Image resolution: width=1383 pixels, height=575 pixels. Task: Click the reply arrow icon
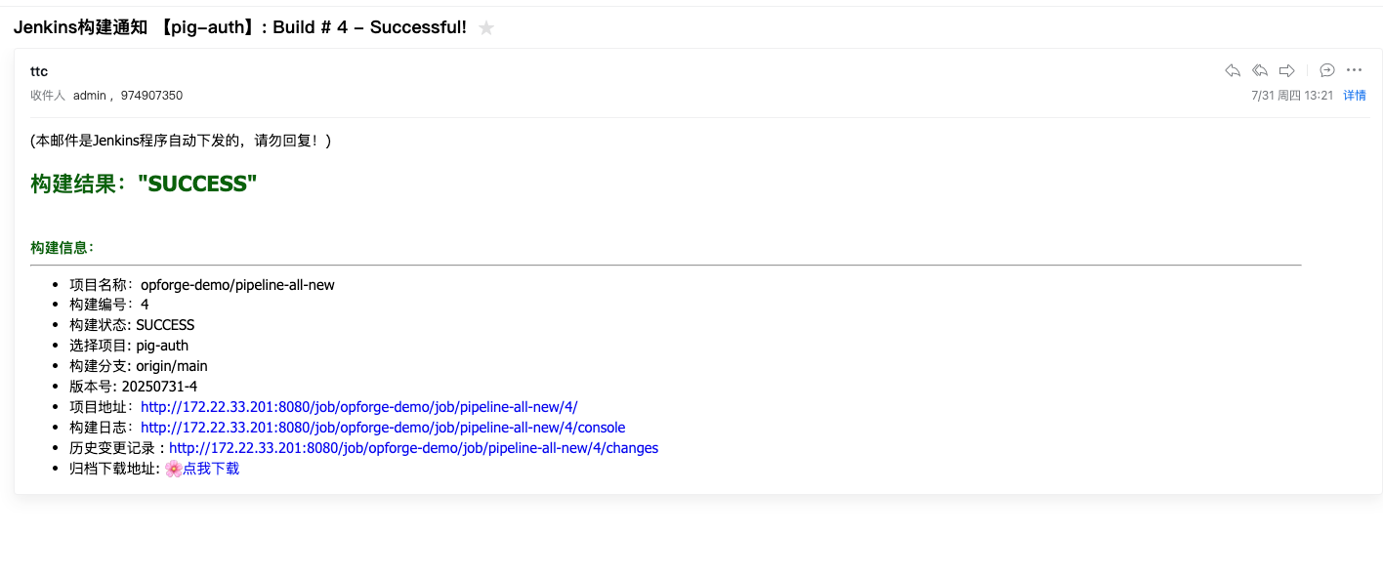[x=1233, y=70]
